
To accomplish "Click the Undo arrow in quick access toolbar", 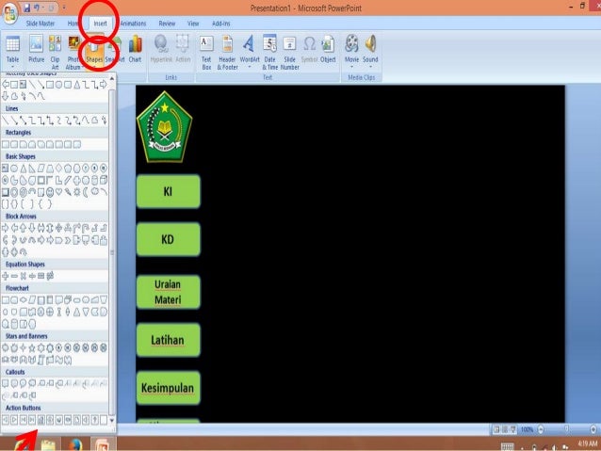I will [37, 8].
